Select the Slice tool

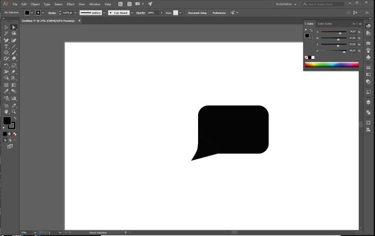[x=13, y=105]
